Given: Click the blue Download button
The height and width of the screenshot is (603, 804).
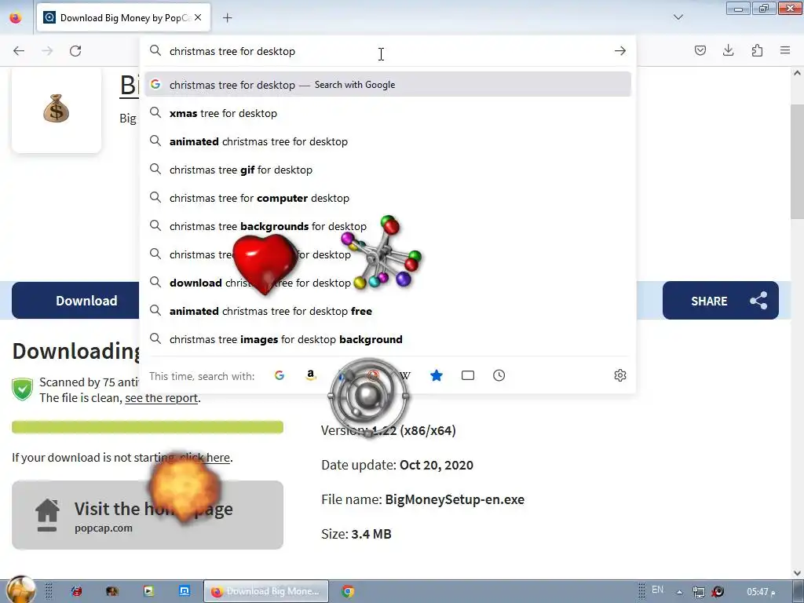Looking at the screenshot, I should 76,301.
